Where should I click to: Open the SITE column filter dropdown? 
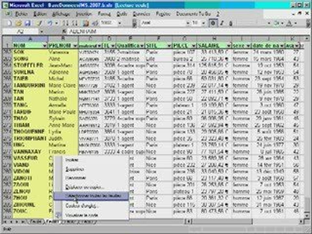tap(169, 46)
